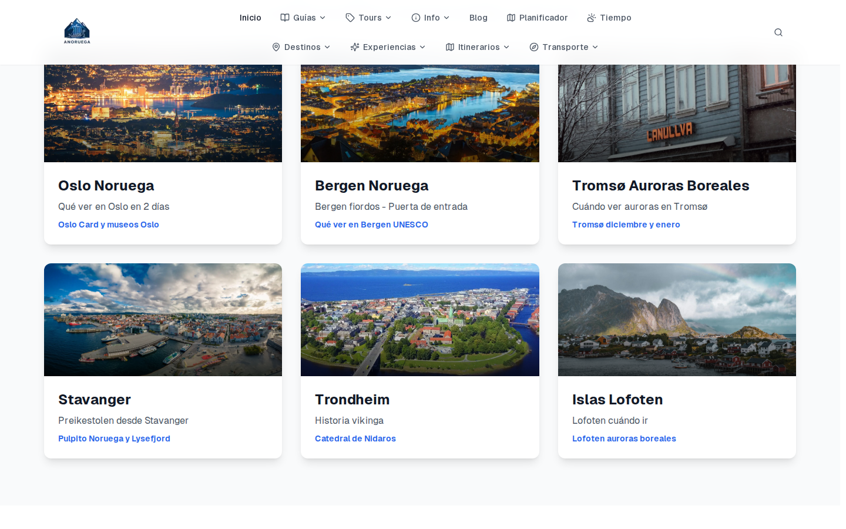Select Inicio in the navigation bar
The width and height of the screenshot is (846, 529).
pos(250,17)
